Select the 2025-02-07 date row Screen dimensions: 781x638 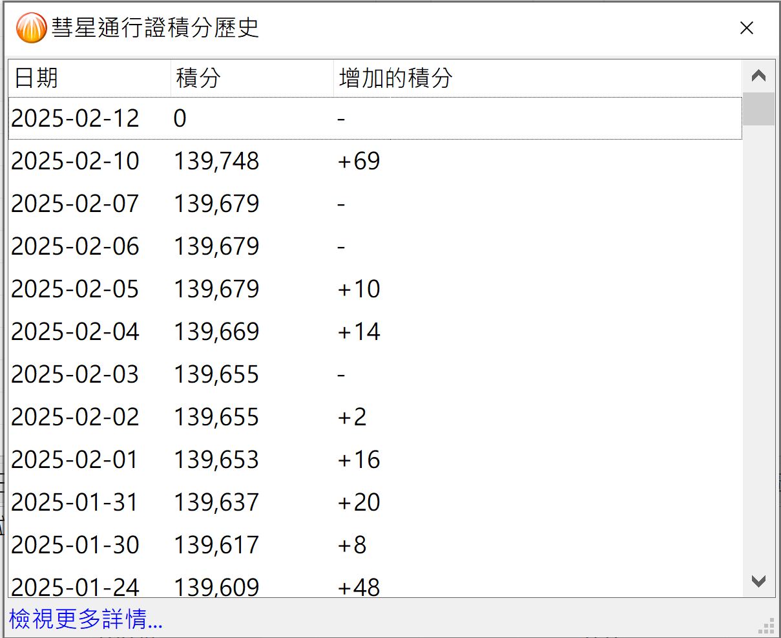pos(375,204)
